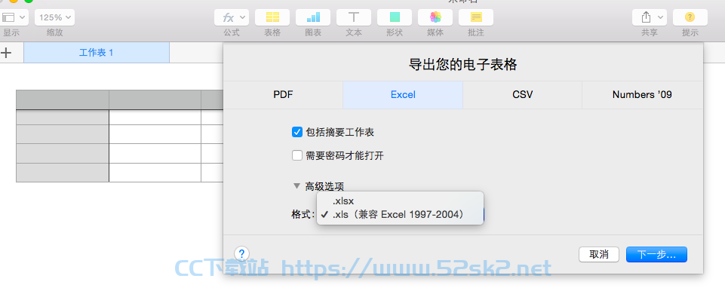725x291 pixels.
Task: Collapse the 高级选项 disclosure triangle
Action: [296, 186]
